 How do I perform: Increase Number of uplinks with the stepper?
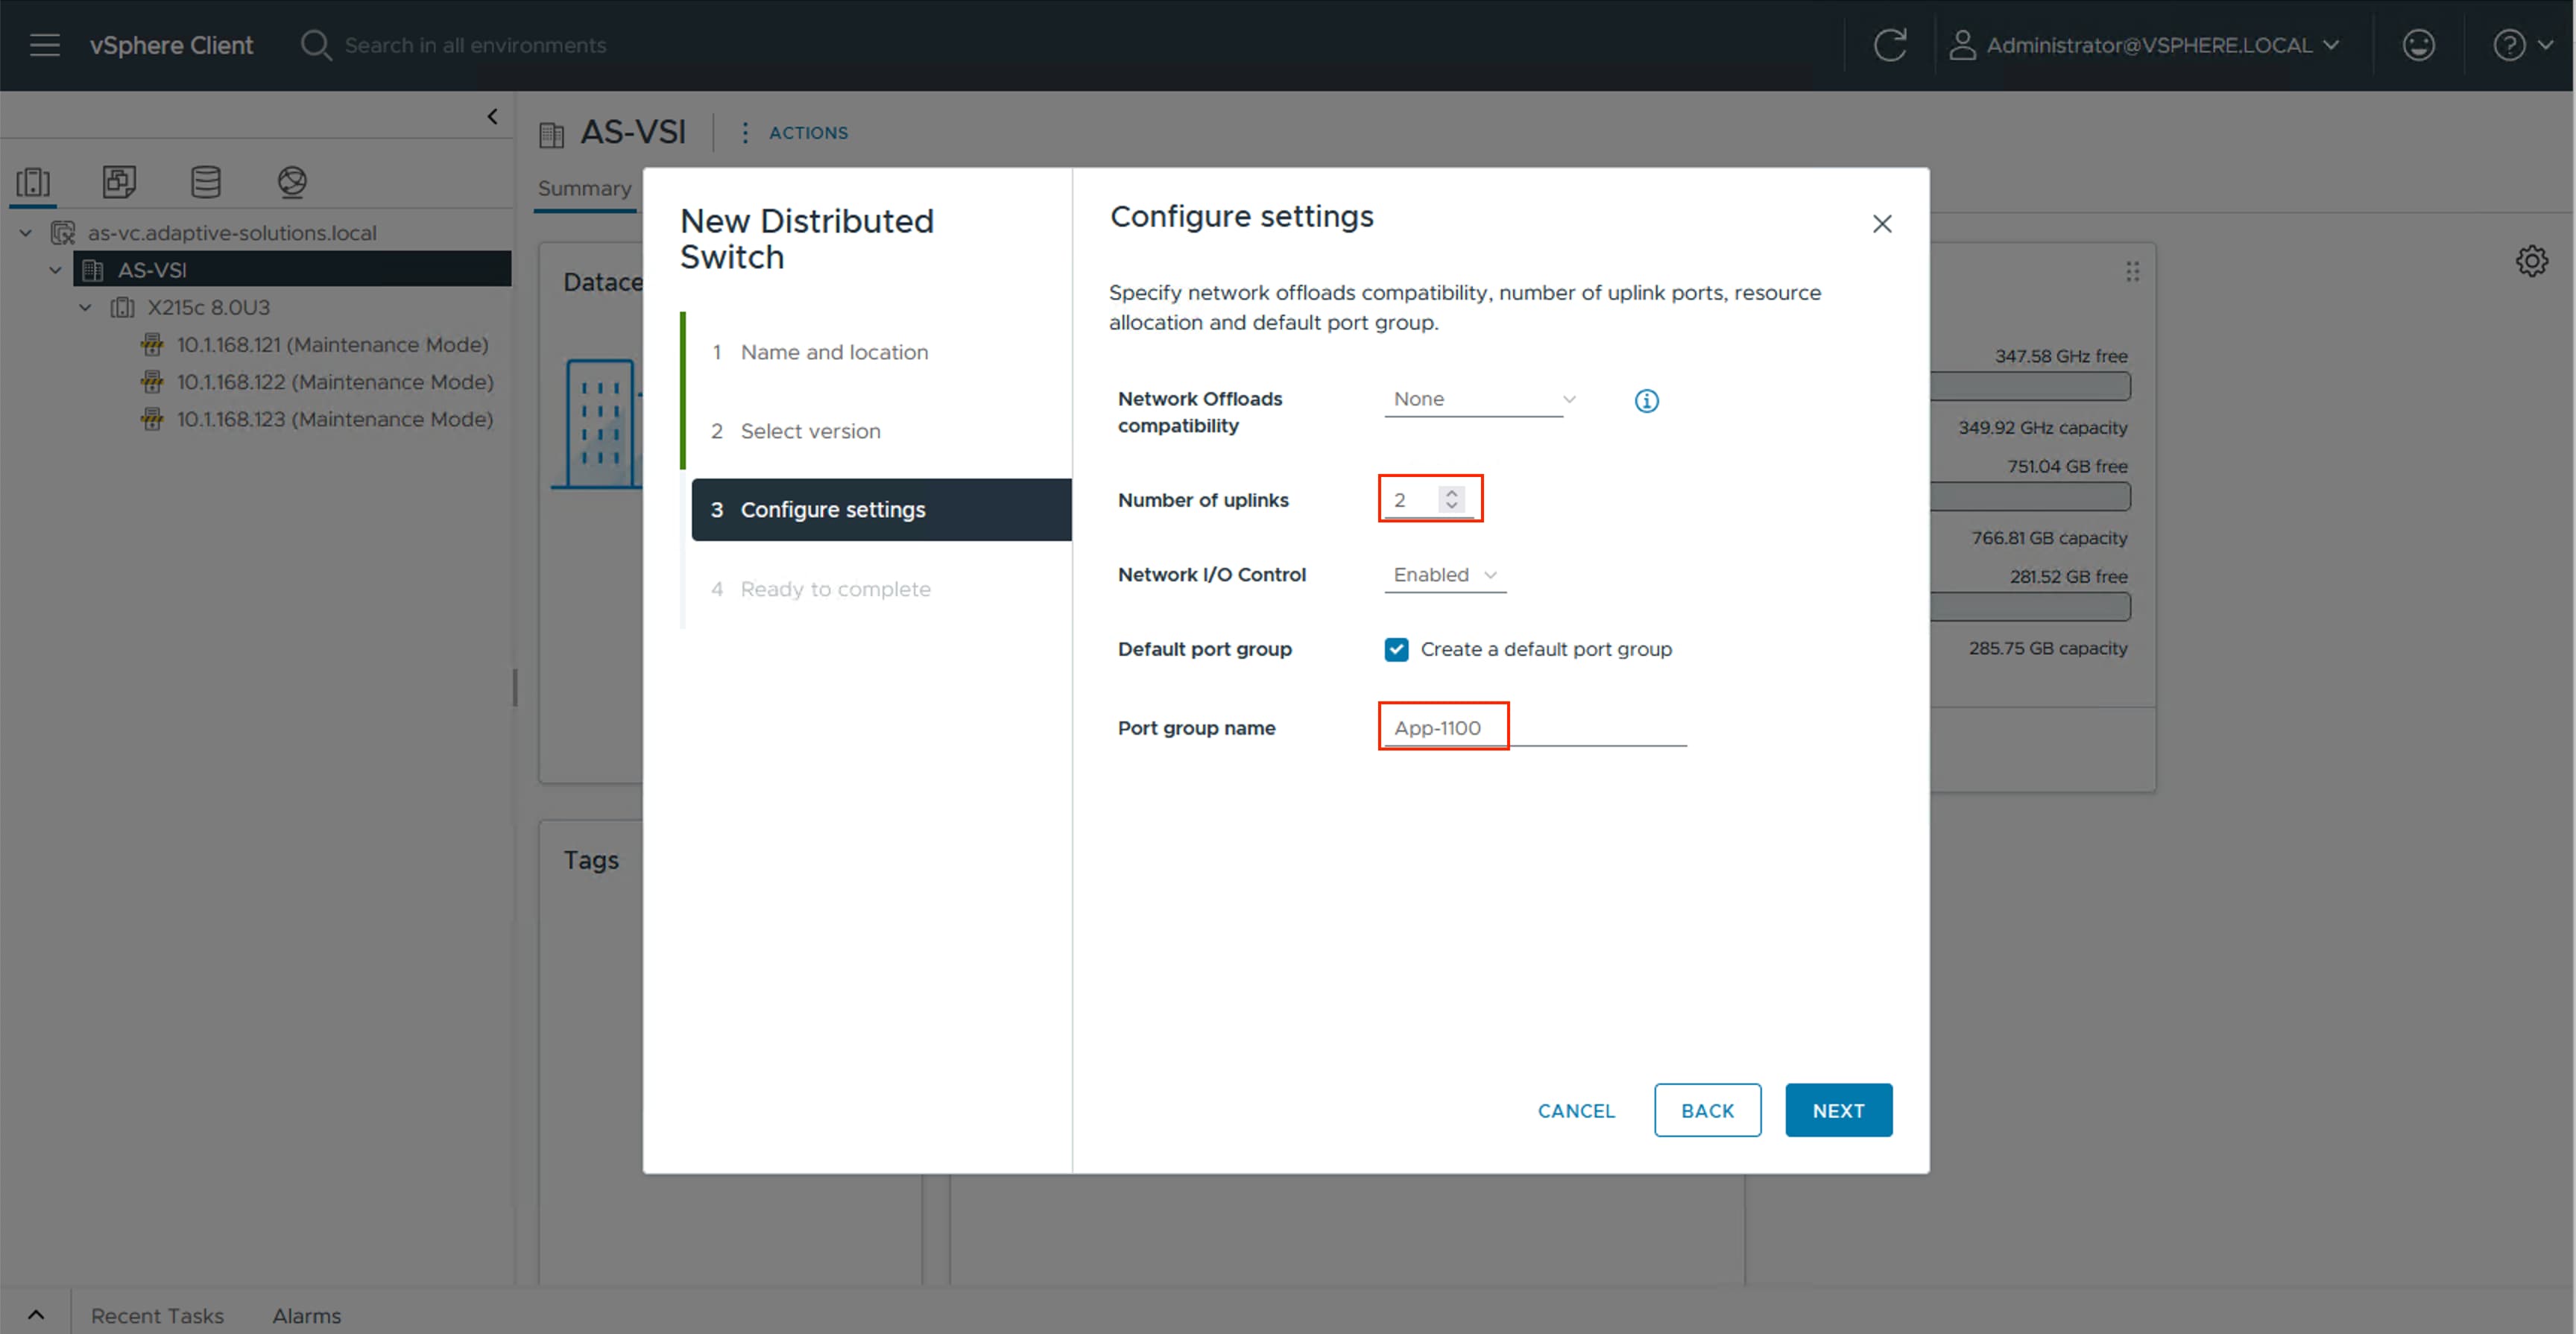(x=1452, y=492)
